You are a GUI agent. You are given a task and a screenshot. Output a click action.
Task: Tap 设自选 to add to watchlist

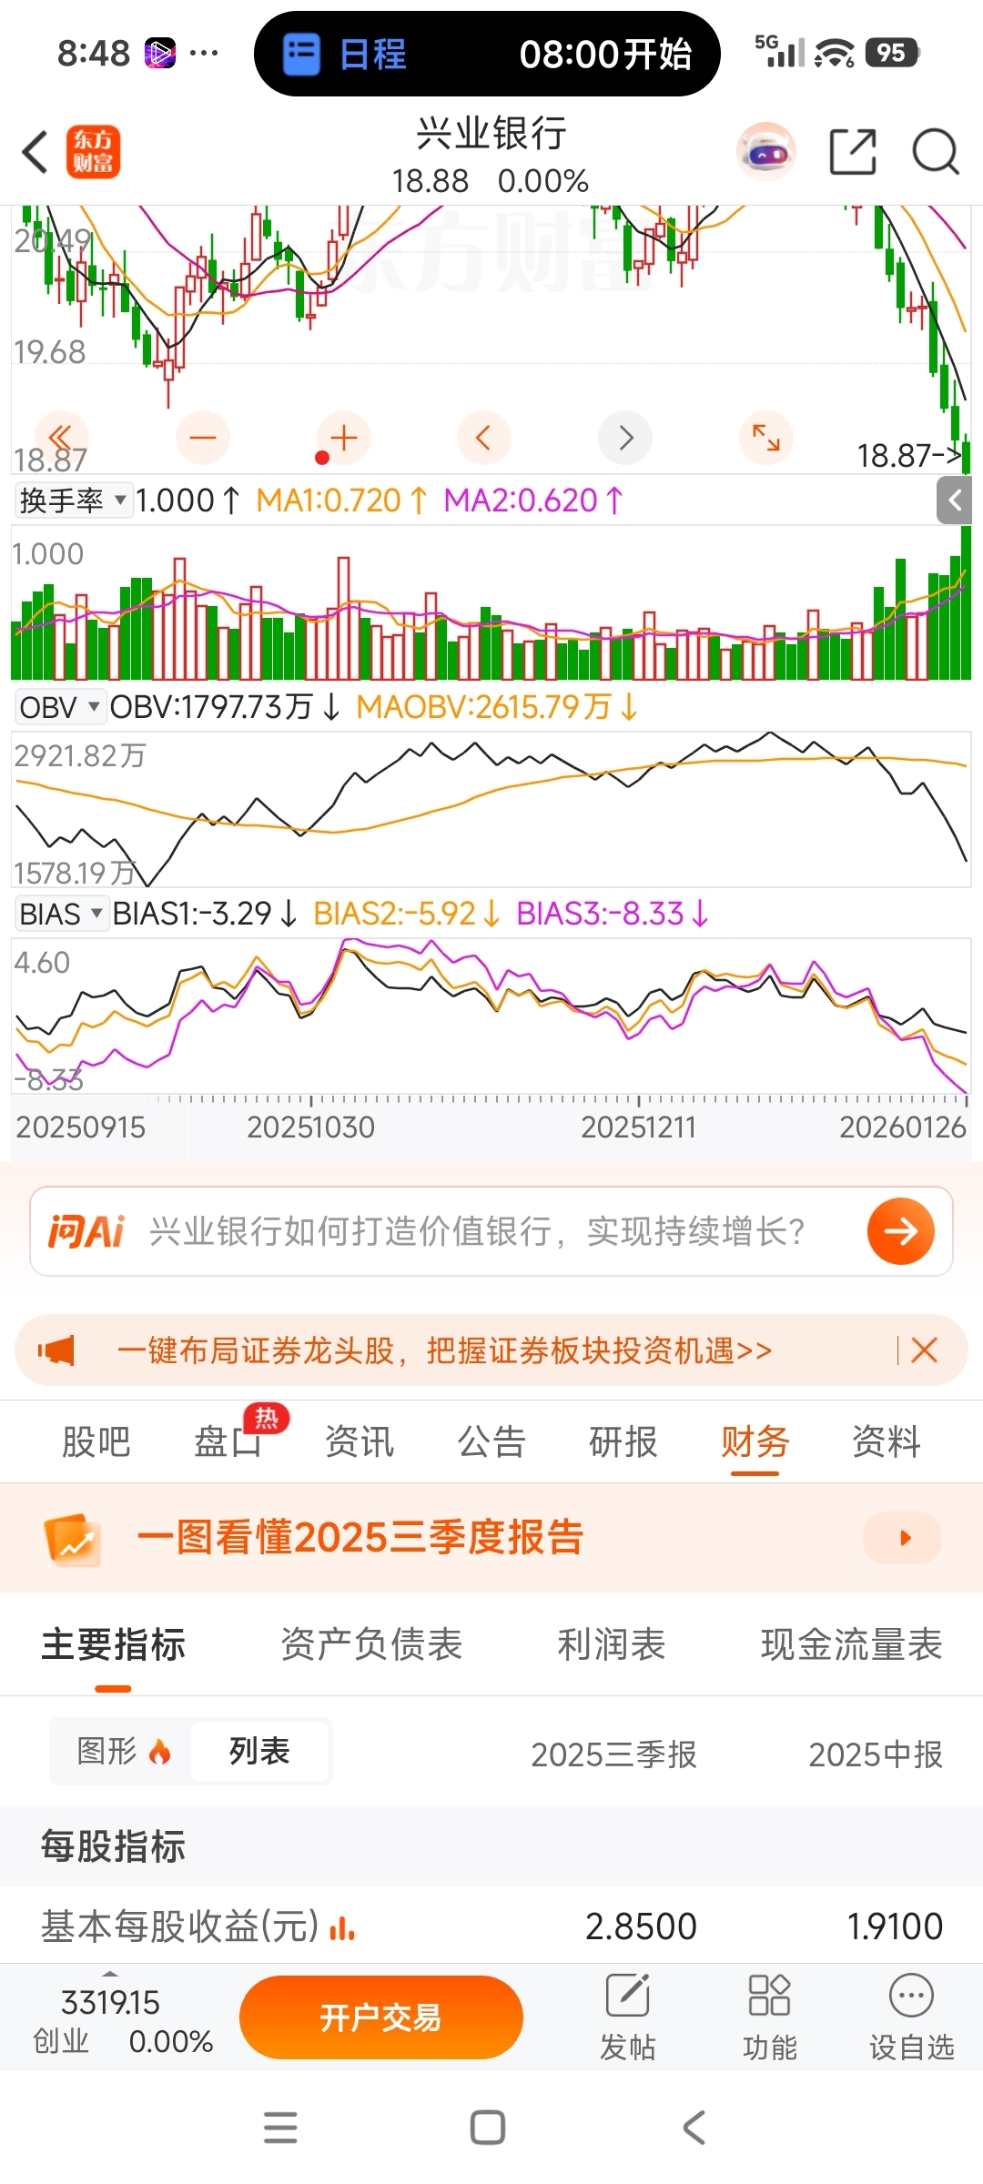911,2017
